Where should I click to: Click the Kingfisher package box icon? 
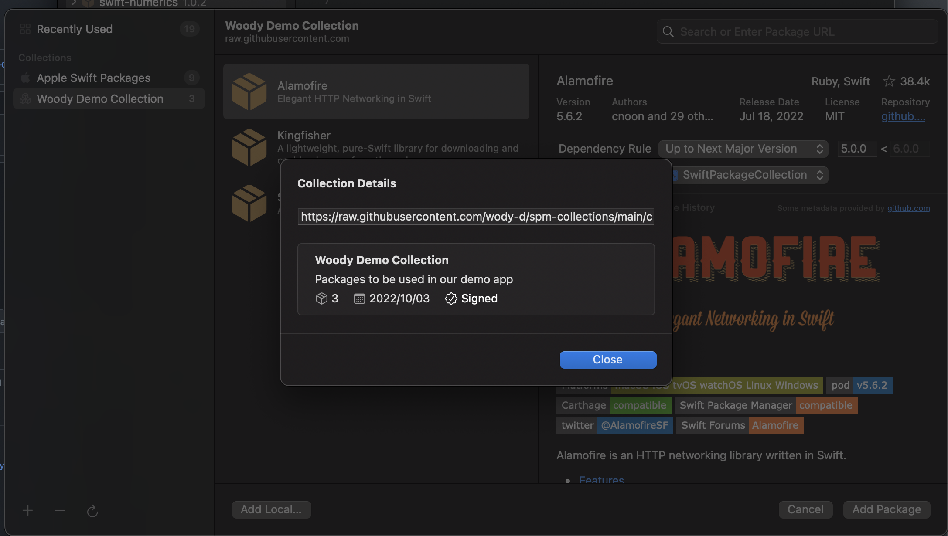pyautogui.click(x=249, y=147)
